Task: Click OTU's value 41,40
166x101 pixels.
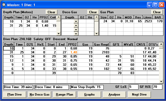Action: pyautogui.click(x=153, y=52)
